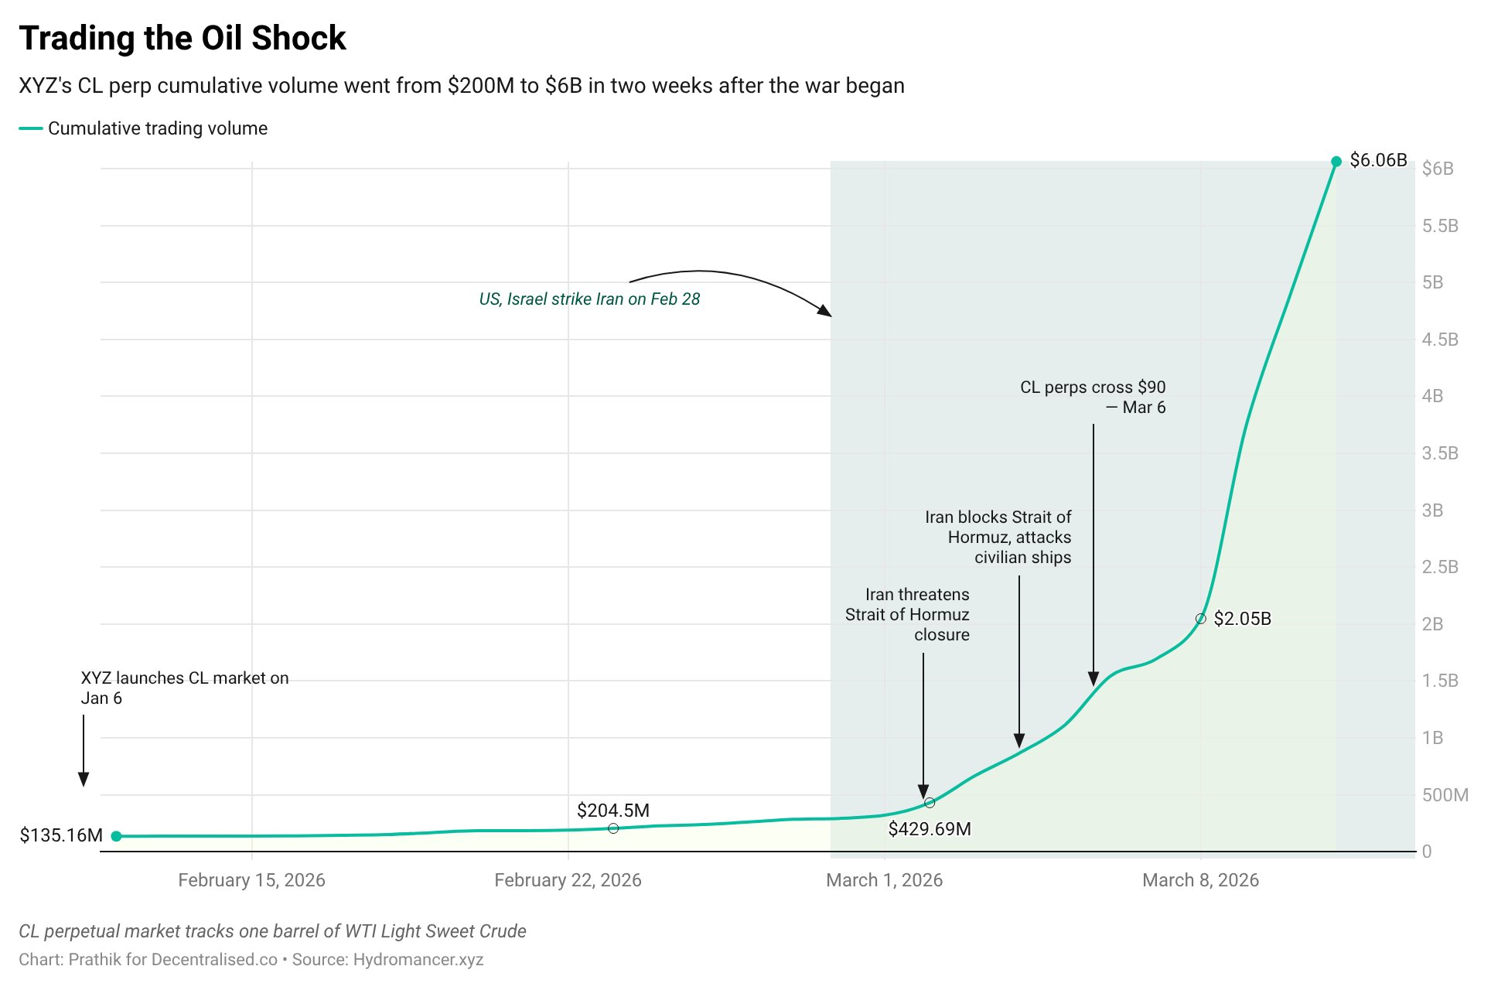Click the arrowhead under the Jan 6 launch note
This screenshot has width=1491, height=990.
[84, 779]
